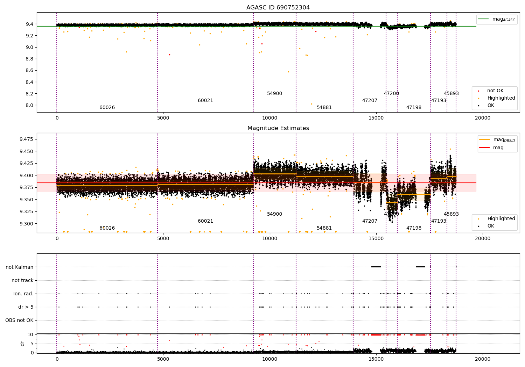Click OBSID label 47207 in Magnitude Estimates plot
Image resolution: width=525 pixels, height=367 pixels.
[x=370, y=221]
